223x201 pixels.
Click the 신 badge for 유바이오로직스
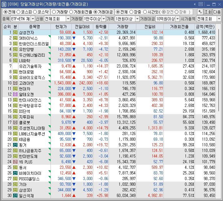coord(15,78)
